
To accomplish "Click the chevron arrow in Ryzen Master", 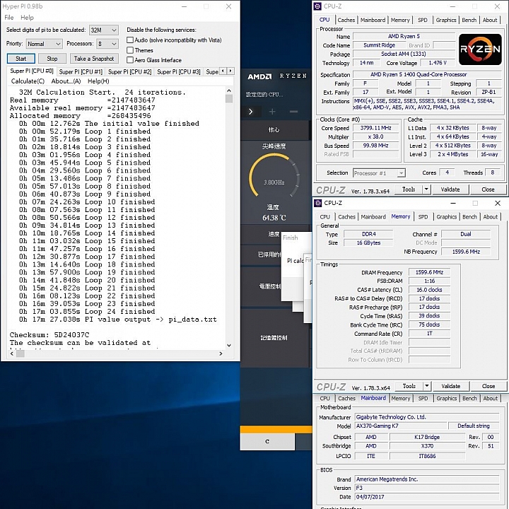I will tap(250, 112).
